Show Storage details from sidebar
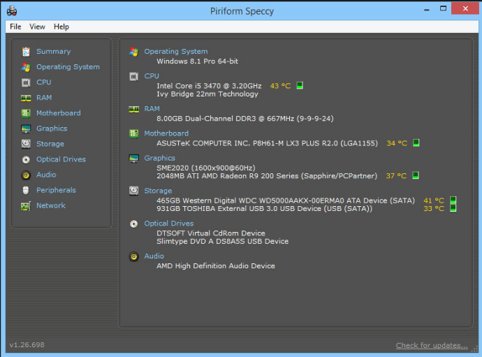482x357 pixels. coord(50,144)
